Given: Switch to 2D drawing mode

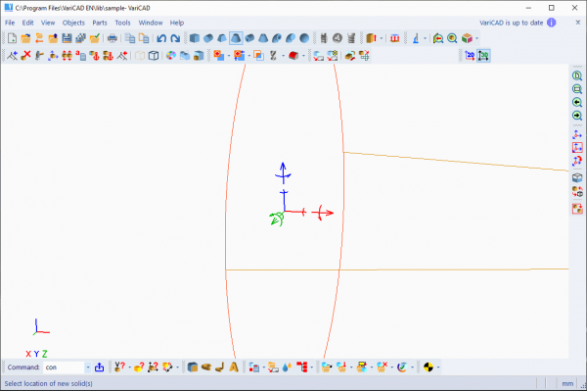Looking at the screenshot, I should click(x=470, y=56).
